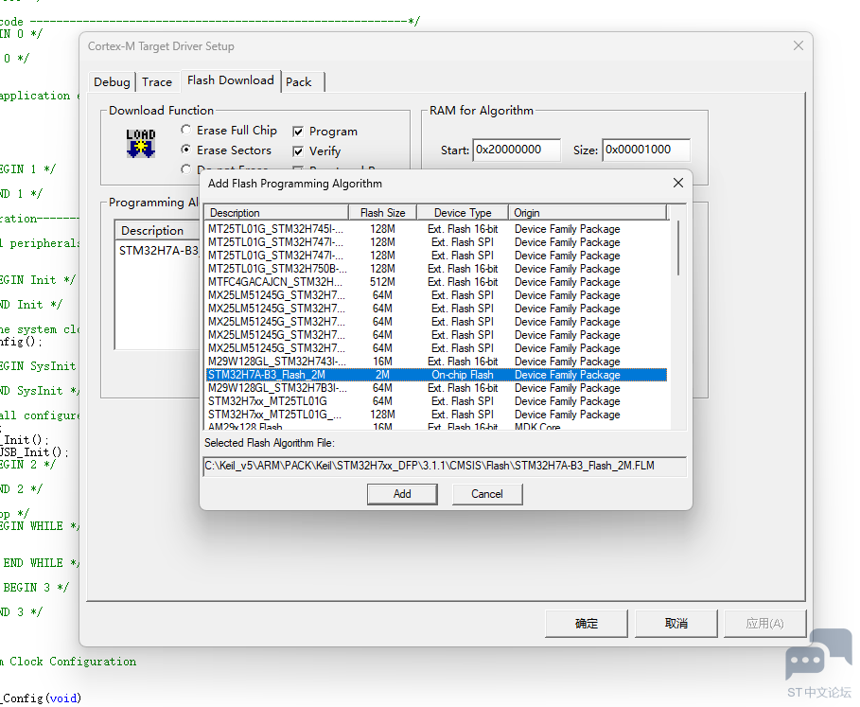Select the STM32H7xx_MT25TL01G 64M row
860x707 pixels.
tap(436, 401)
